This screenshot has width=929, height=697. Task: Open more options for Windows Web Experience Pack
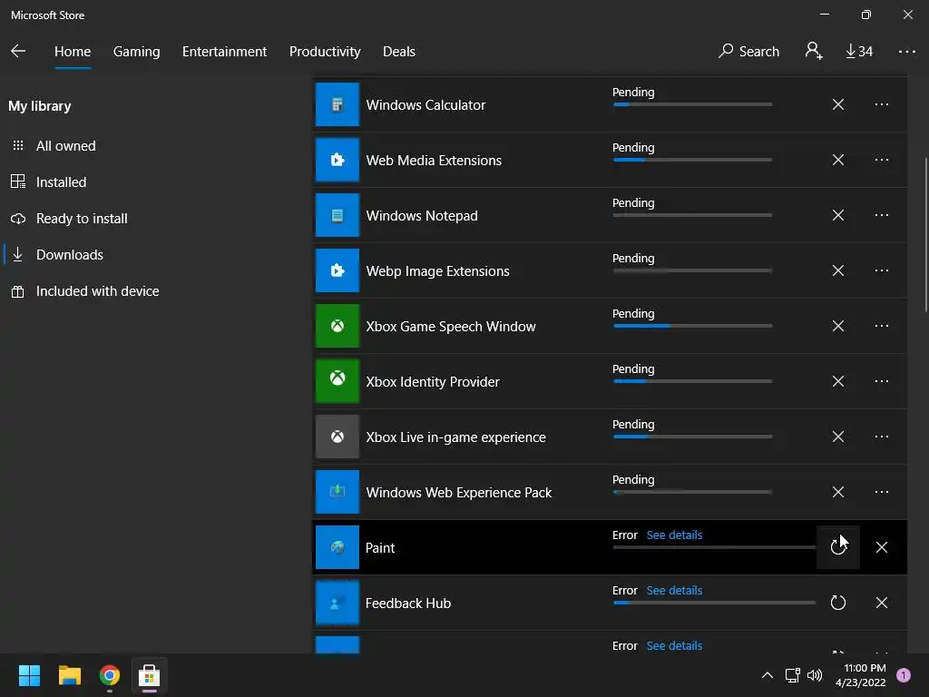tap(882, 492)
